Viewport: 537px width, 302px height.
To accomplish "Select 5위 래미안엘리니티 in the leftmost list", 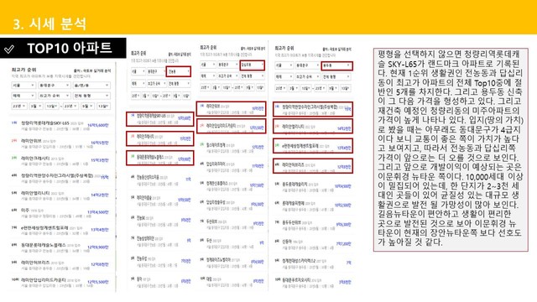I will (x=60, y=195).
